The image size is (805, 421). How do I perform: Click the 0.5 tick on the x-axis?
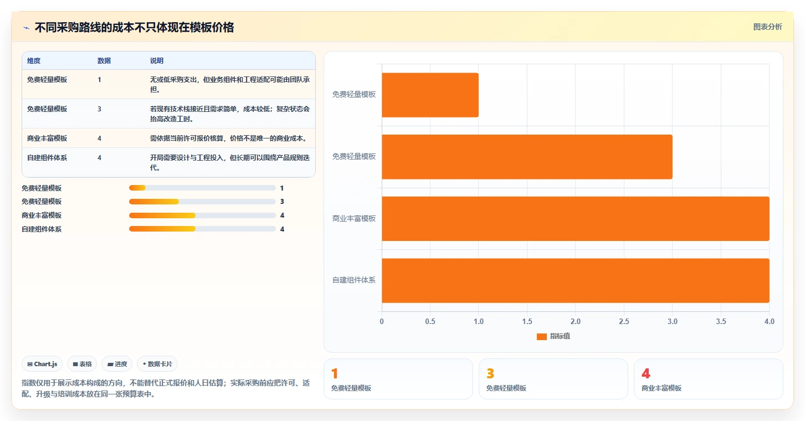pyautogui.click(x=430, y=321)
